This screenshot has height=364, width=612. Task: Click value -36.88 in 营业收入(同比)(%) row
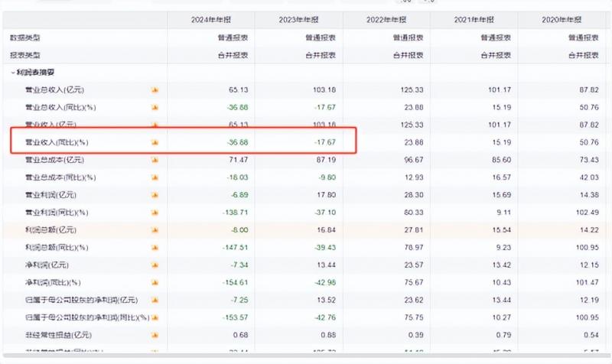[237, 142]
